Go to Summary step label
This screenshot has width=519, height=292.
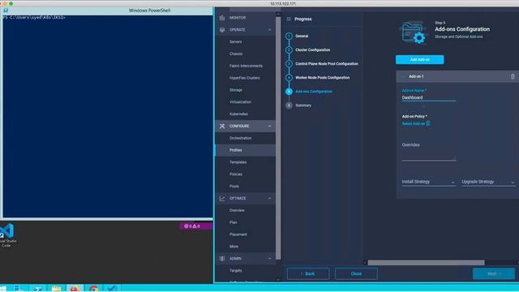[x=303, y=105]
